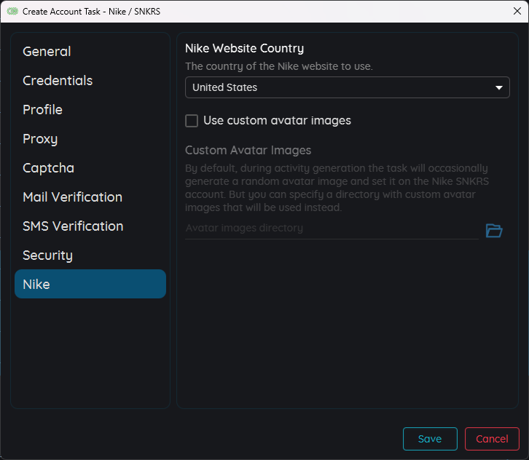Open the Captcha section
Viewport: 529px width, 460px height.
(48, 168)
